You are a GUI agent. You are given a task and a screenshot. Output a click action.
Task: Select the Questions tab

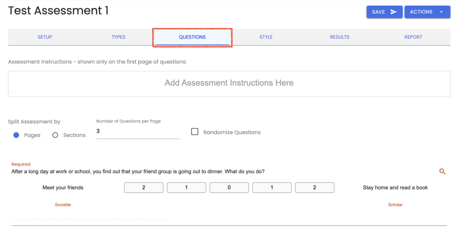pos(192,37)
